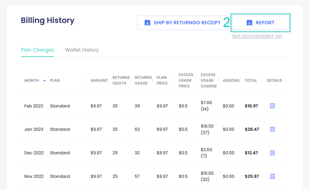Click the Plan column header
The width and height of the screenshot is (309, 189).
(x=55, y=81)
